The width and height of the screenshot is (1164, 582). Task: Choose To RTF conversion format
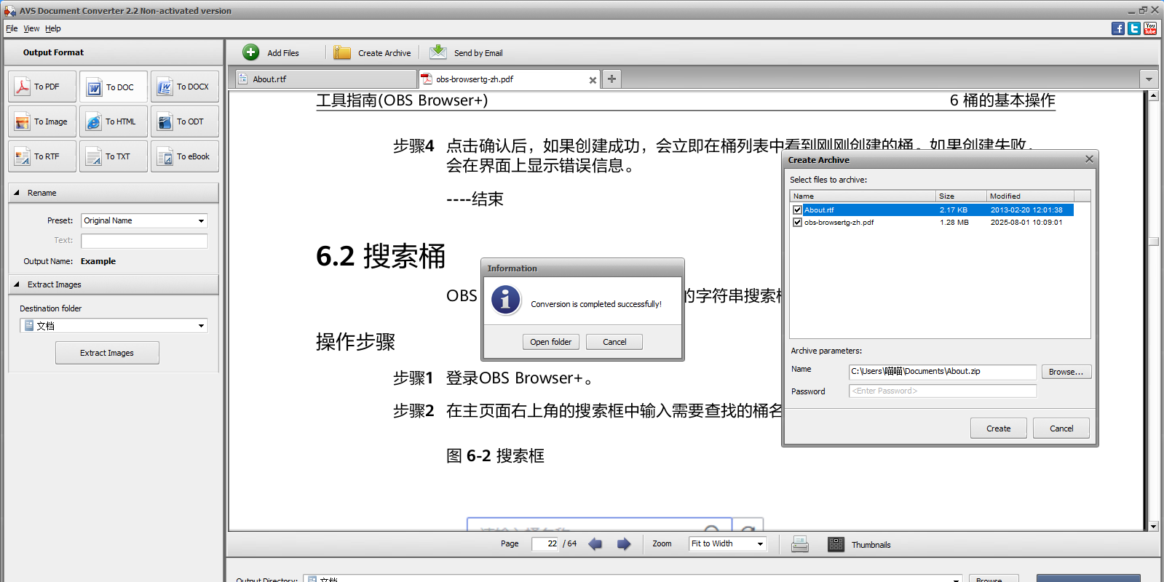click(x=42, y=156)
